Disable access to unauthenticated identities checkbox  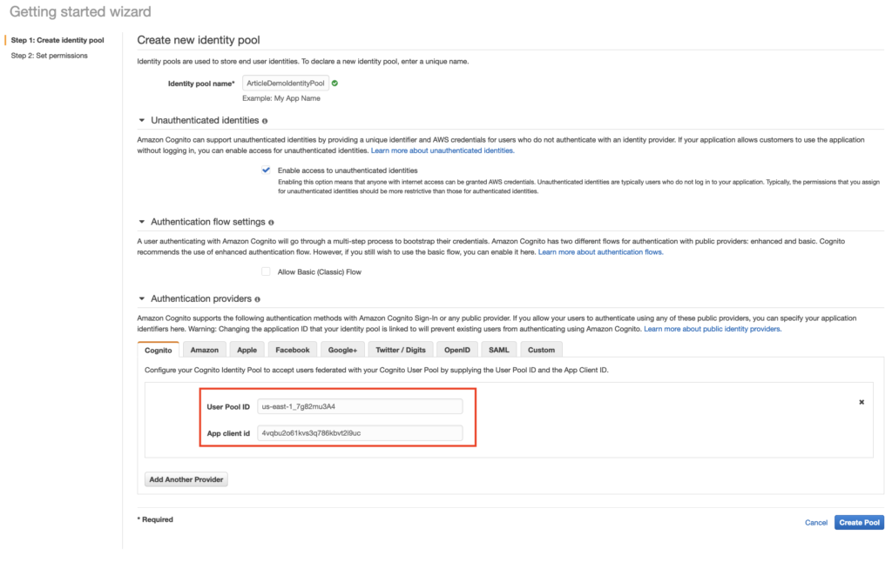(266, 170)
